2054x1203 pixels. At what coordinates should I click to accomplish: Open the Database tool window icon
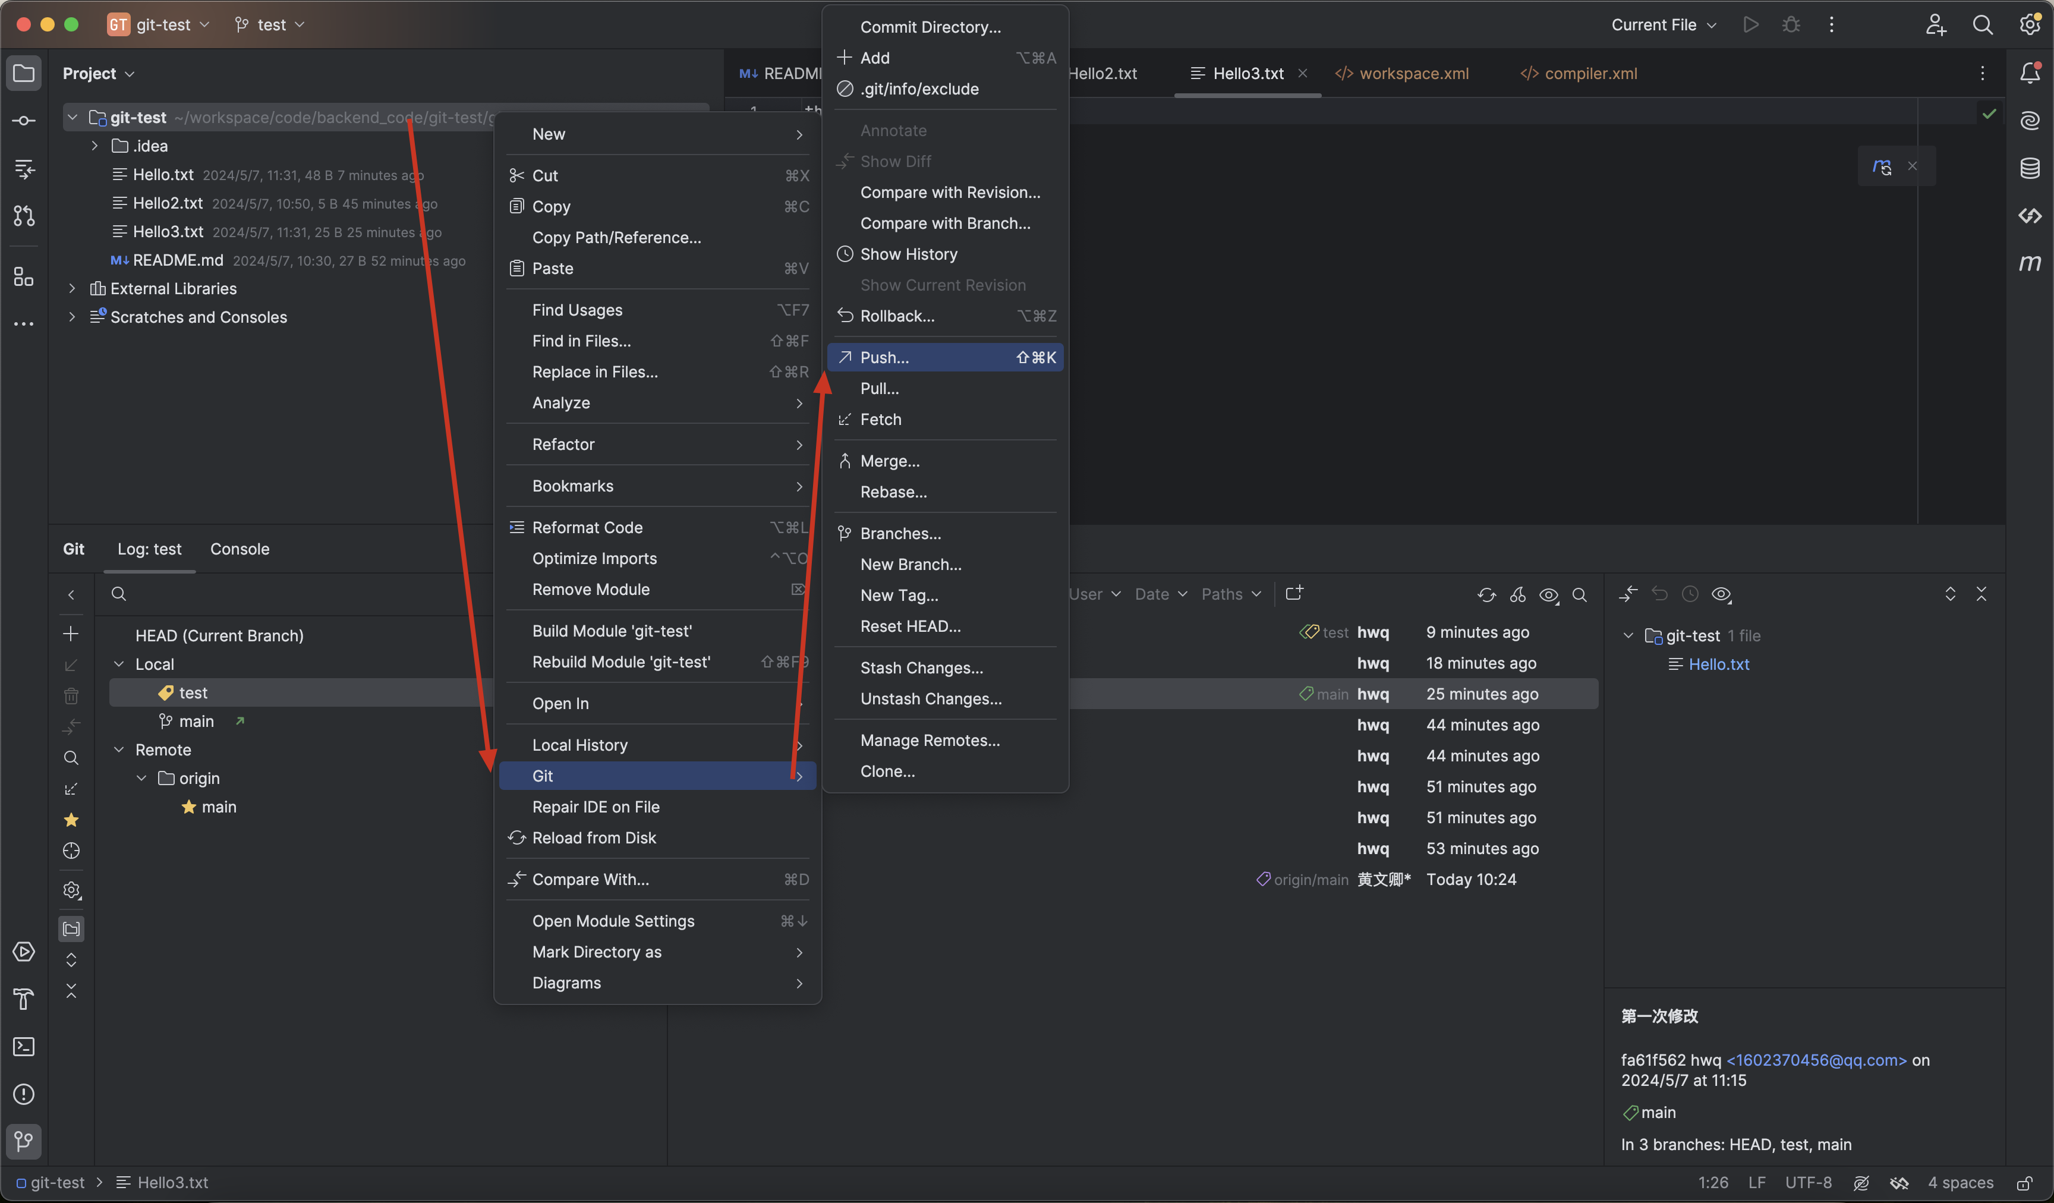point(2030,168)
